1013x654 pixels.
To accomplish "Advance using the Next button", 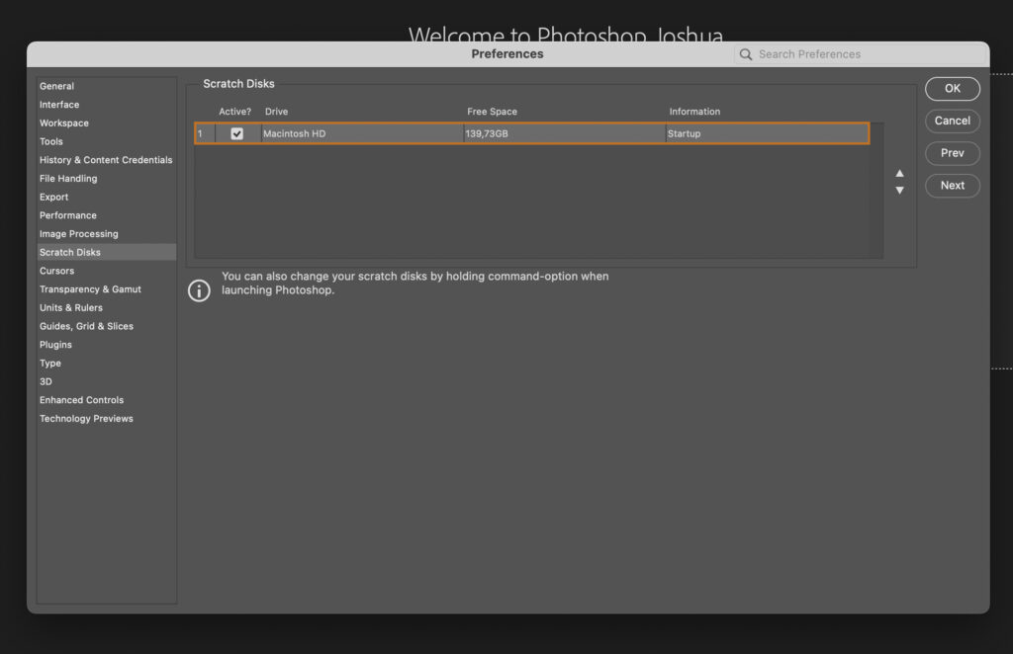I will tap(952, 186).
